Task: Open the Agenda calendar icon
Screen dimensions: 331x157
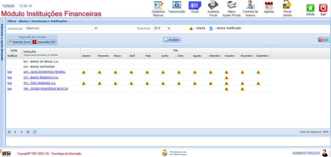Action: (269, 5)
